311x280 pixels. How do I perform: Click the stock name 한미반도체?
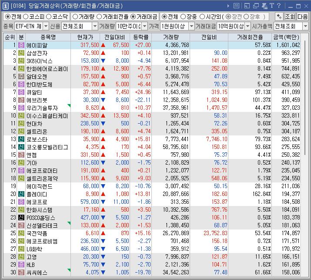tap(39, 84)
